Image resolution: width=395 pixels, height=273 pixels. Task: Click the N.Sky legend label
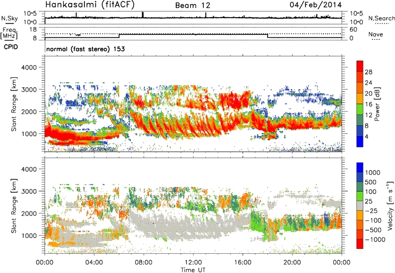[x=9, y=18]
